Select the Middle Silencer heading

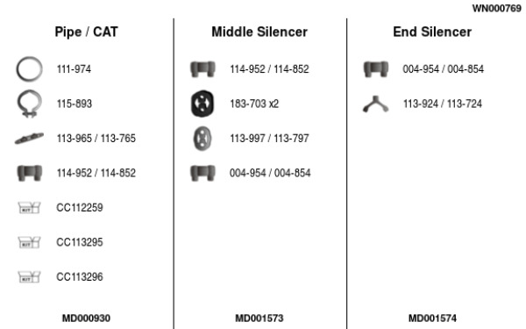point(259,32)
